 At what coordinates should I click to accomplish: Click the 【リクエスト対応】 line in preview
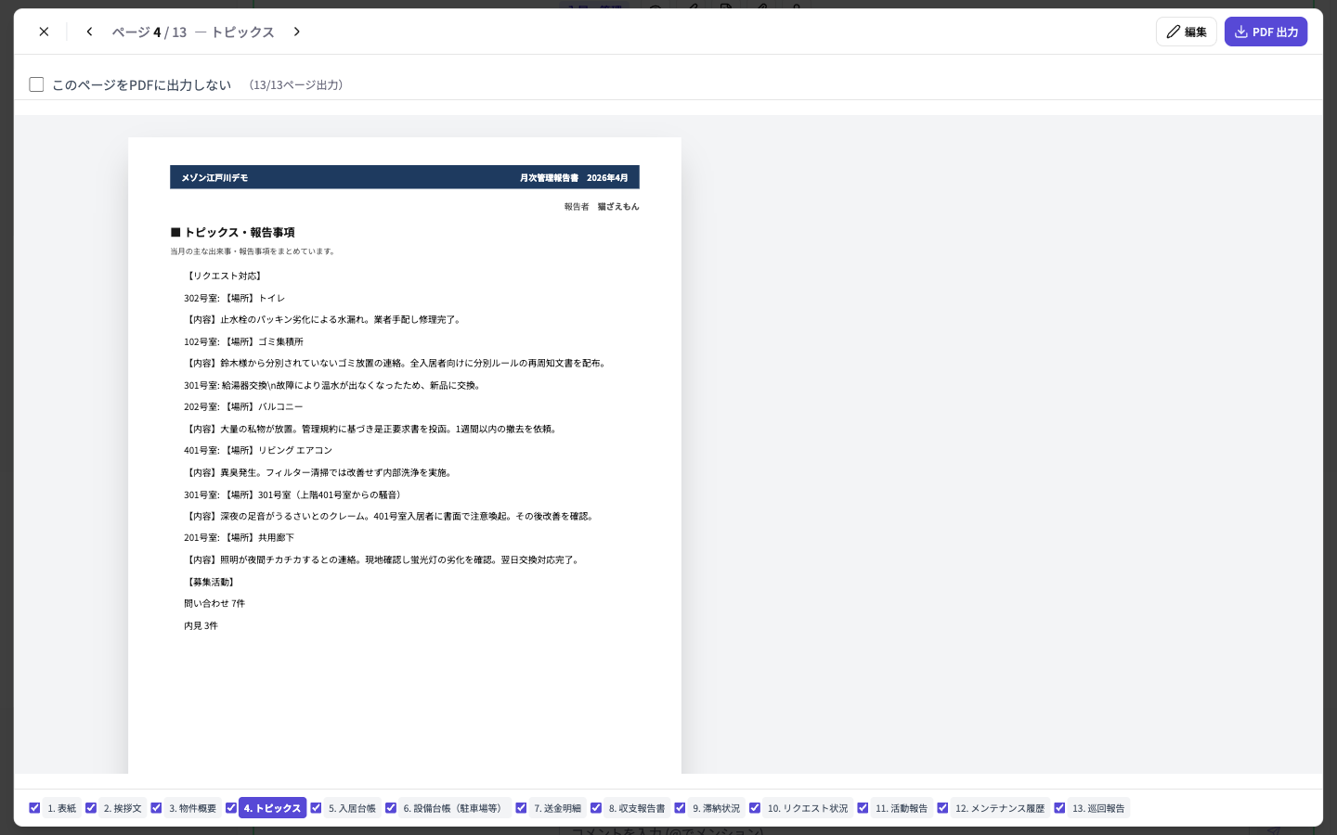pos(224,276)
